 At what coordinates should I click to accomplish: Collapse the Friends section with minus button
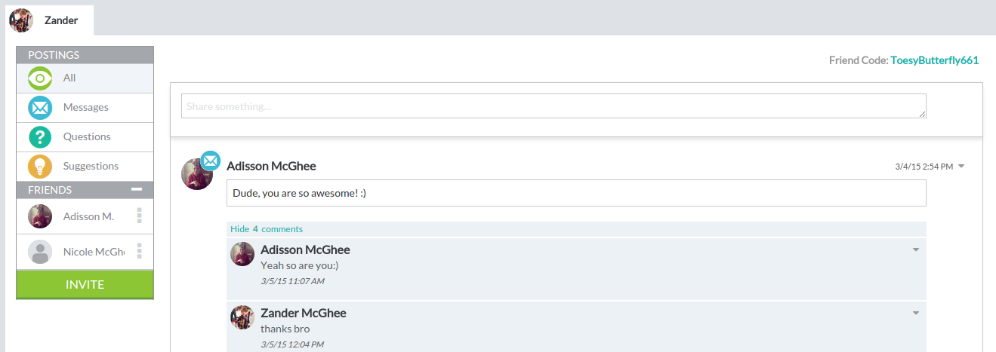137,190
